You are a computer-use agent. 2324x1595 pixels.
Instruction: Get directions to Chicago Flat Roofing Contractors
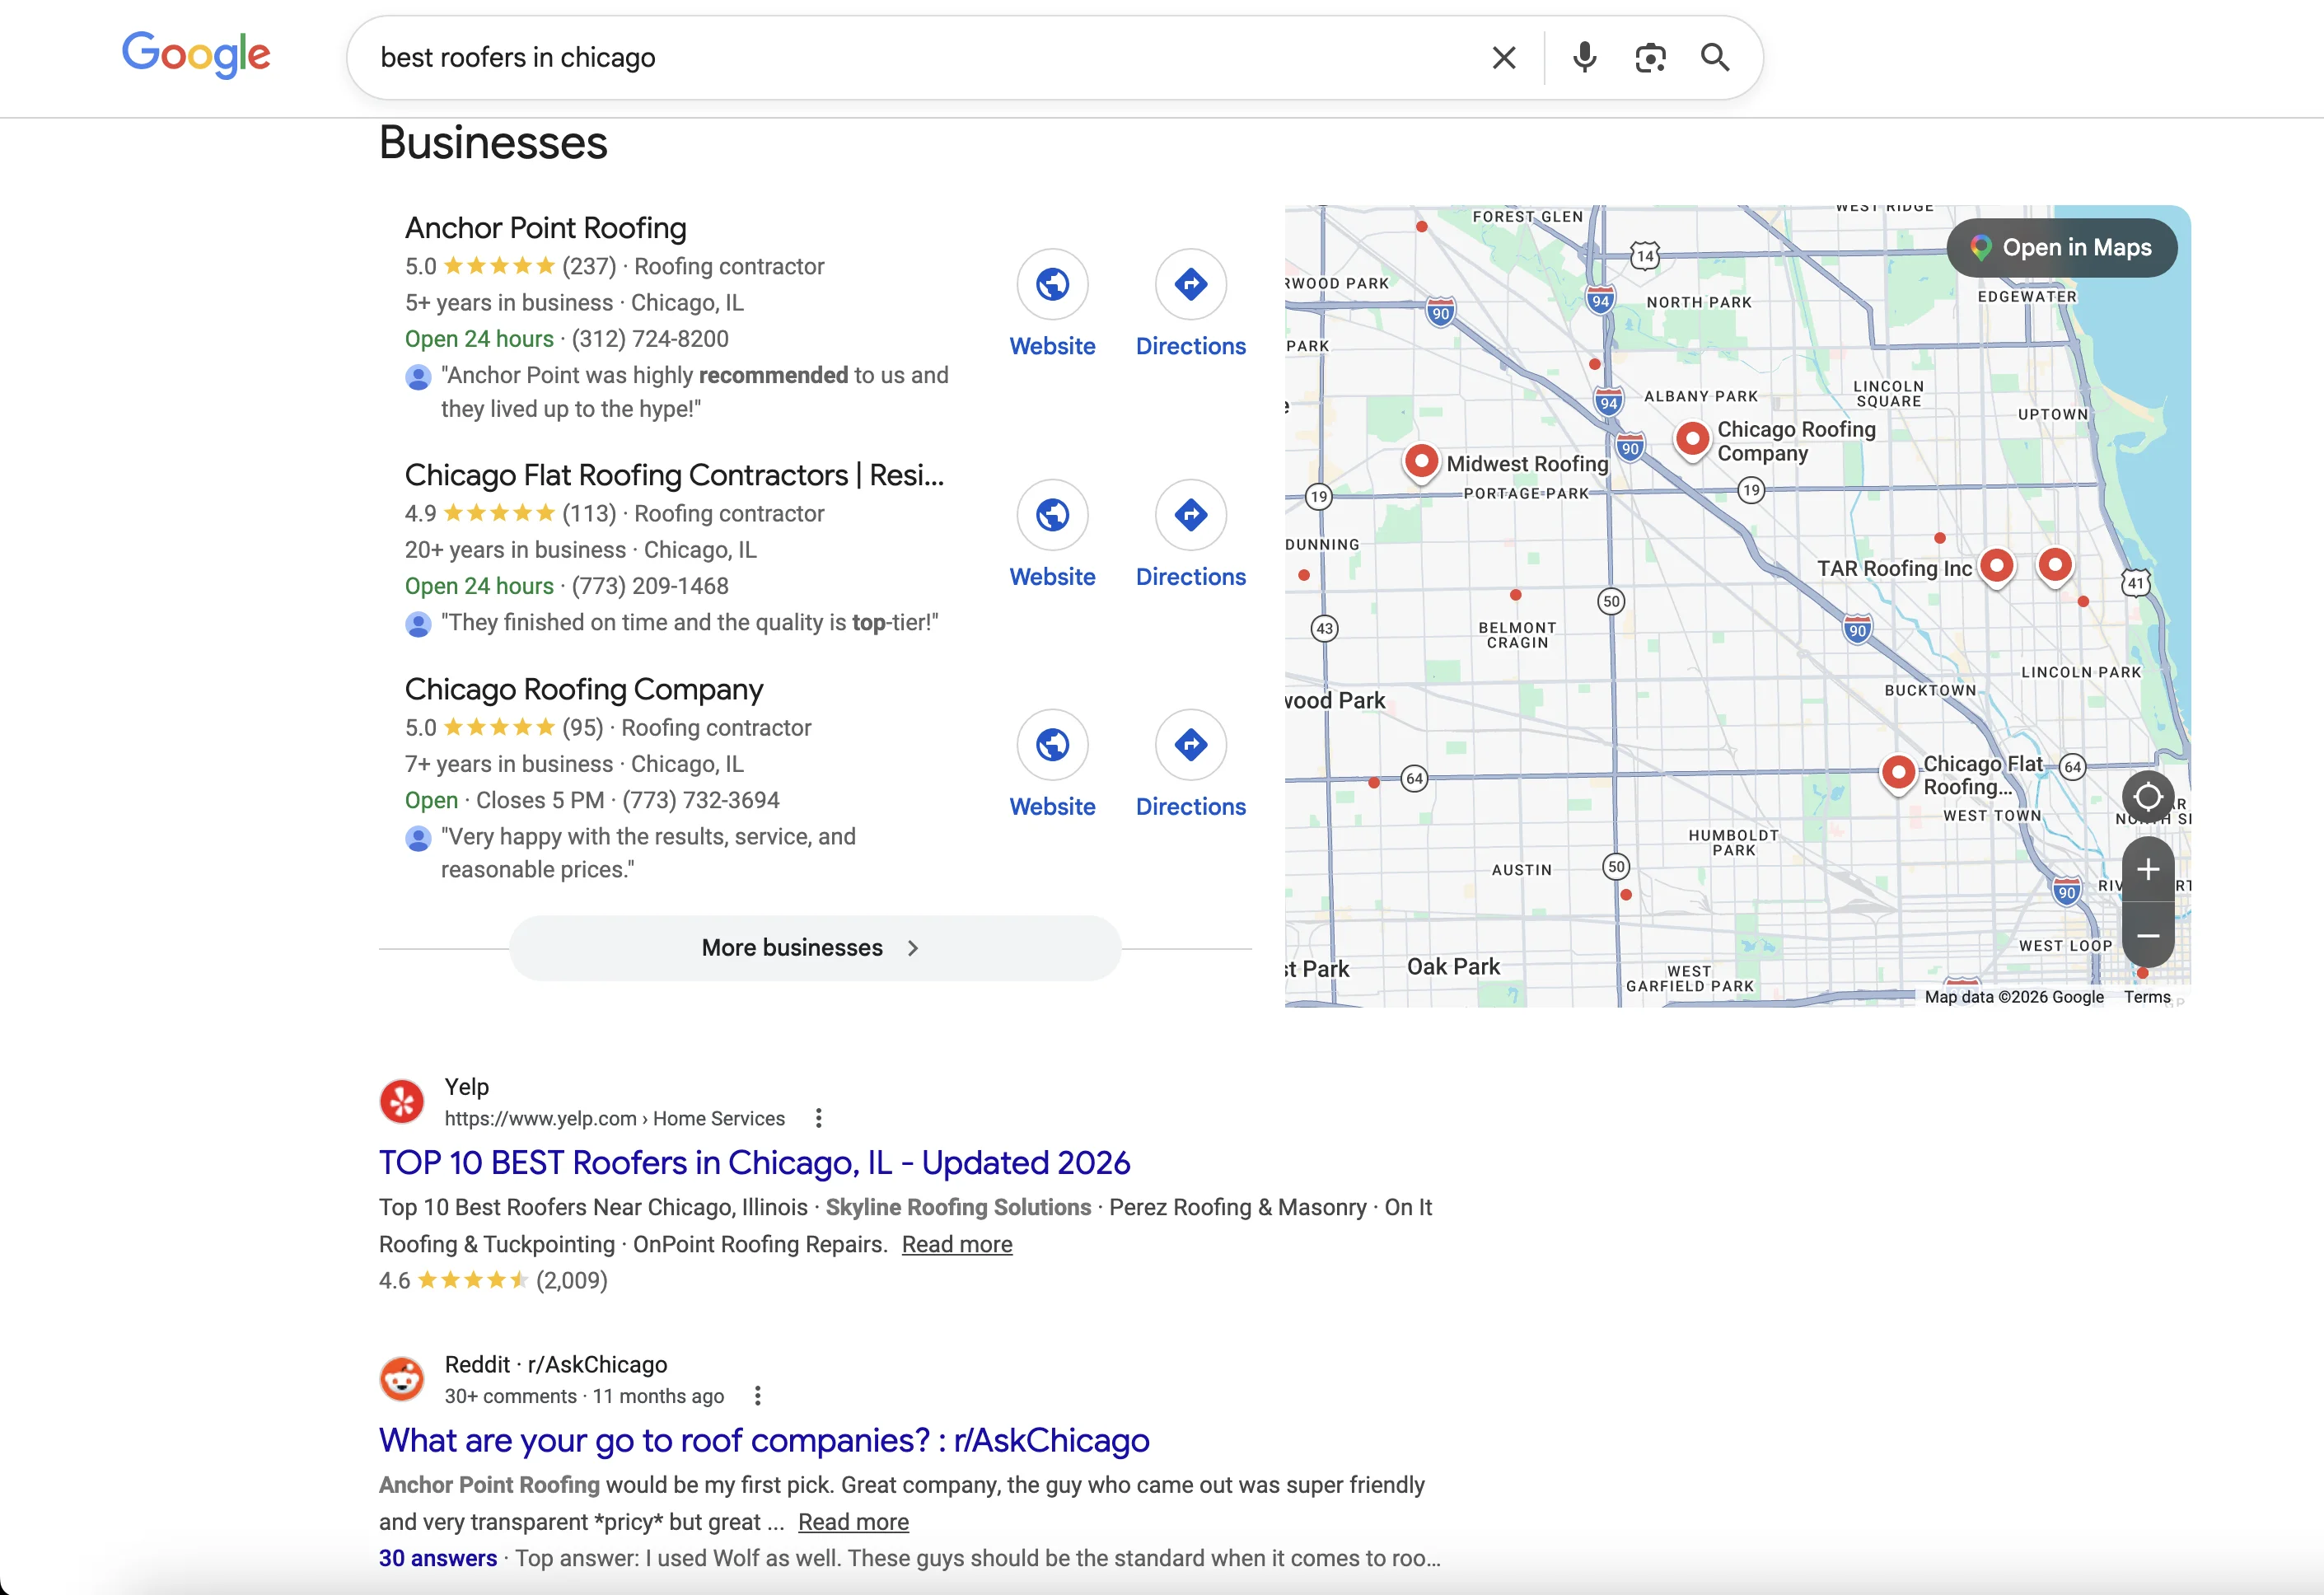pyautogui.click(x=1190, y=515)
